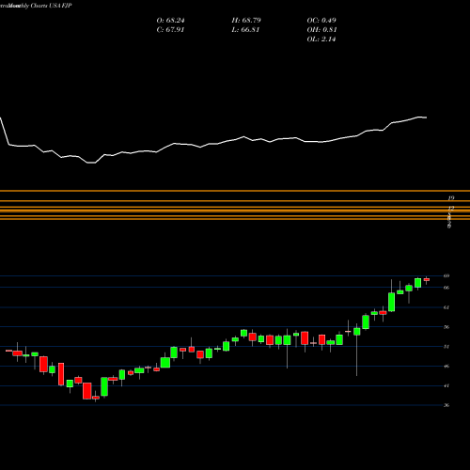The width and height of the screenshot is (470, 470).
Task: Click the 46 price axis label
Action: click(446, 366)
